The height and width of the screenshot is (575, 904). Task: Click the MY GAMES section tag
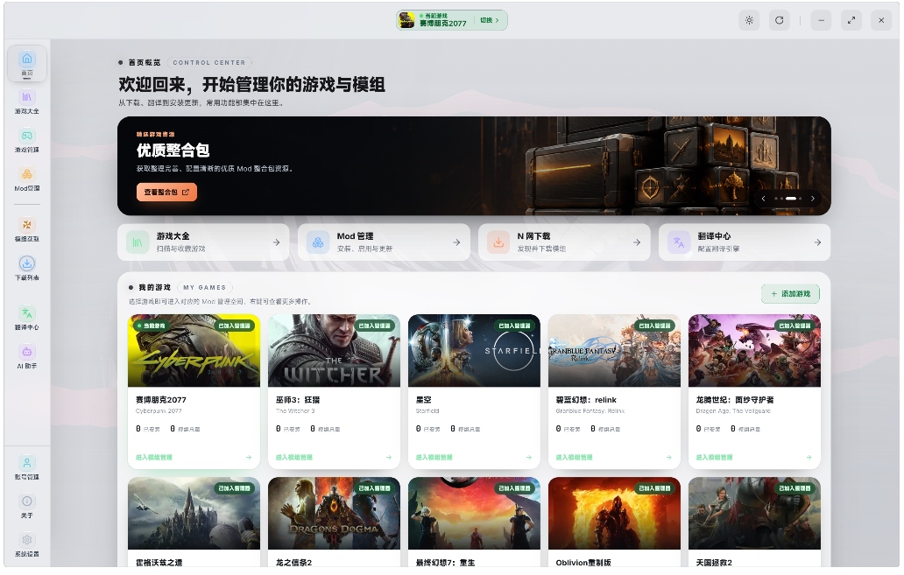(x=205, y=287)
